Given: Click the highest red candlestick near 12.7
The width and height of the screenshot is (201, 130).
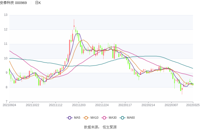Looking at the screenshot, I should tap(74, 26).
